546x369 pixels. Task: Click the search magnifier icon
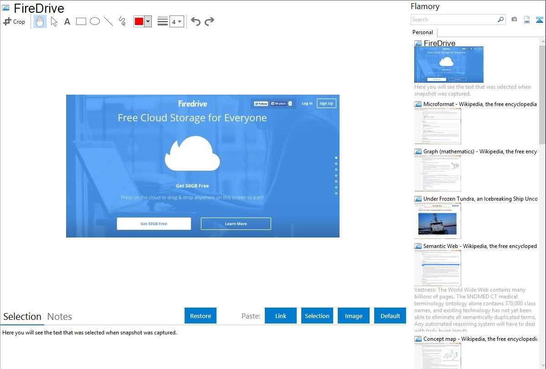coord(501,20)
